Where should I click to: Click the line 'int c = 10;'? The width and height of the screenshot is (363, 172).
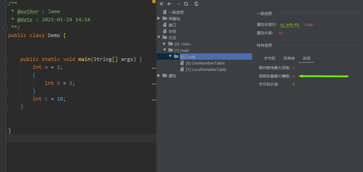(49, 99)
